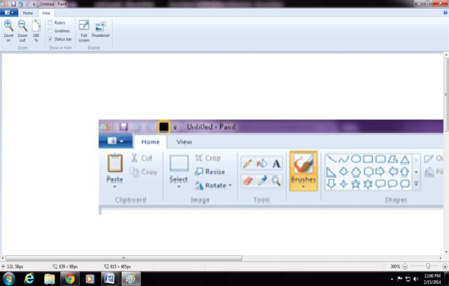449x286 pixels.
Task: Click the vertical scrollbar thumb
Action: click(446, 95)
